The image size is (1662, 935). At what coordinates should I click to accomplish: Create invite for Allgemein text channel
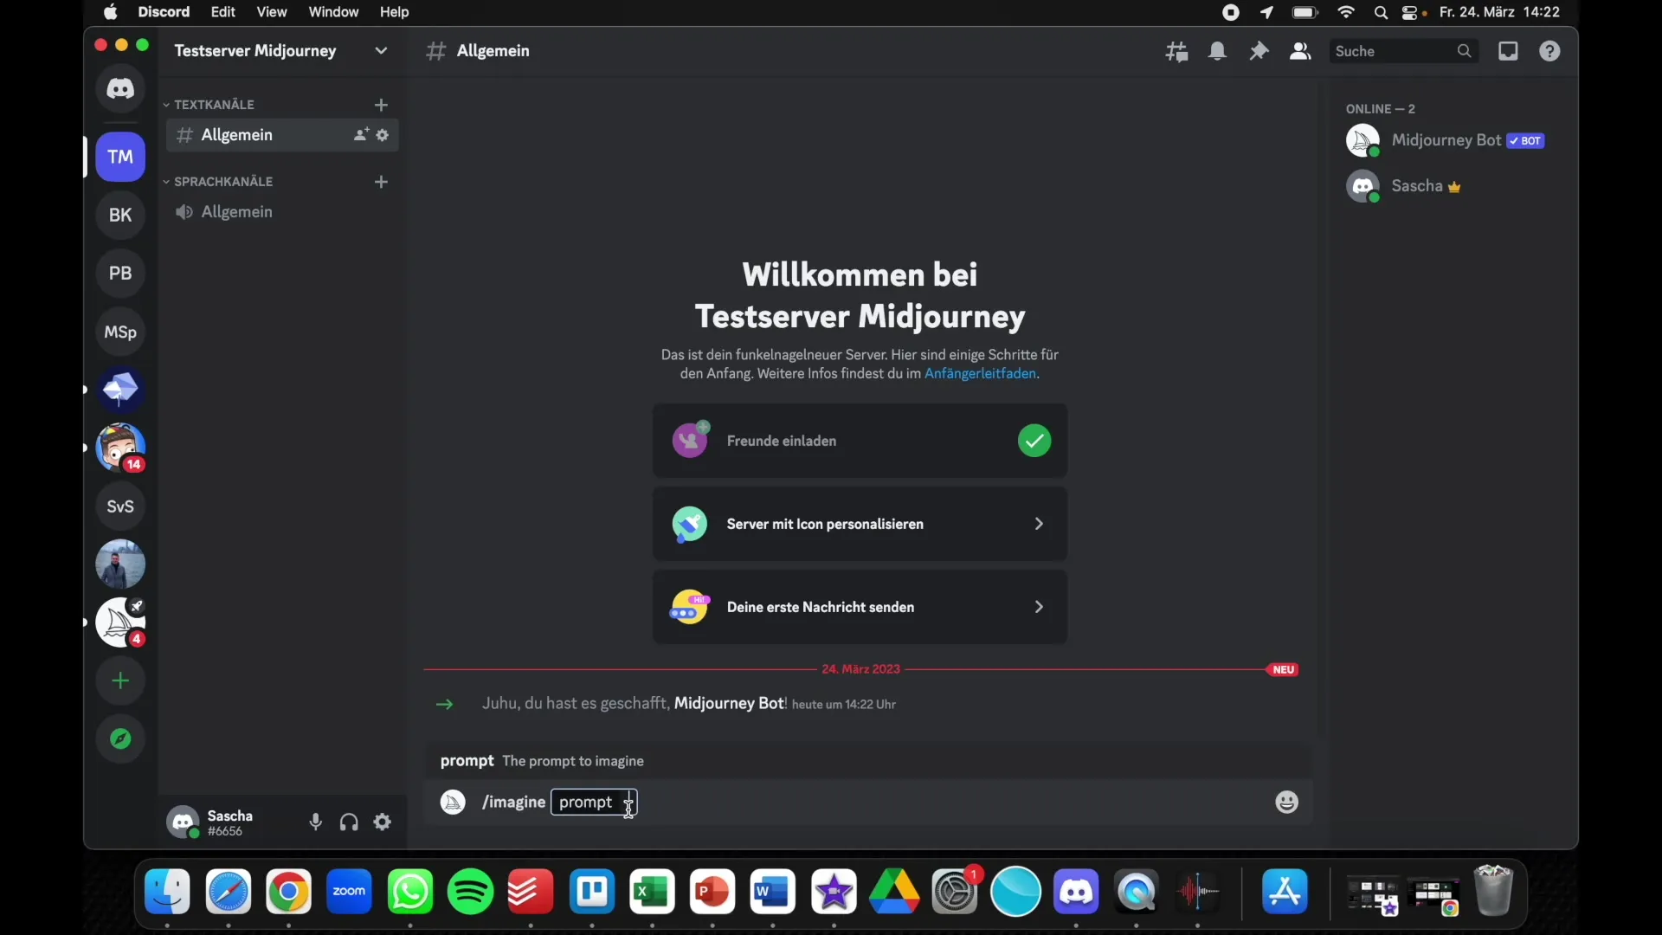tap(361, 135)
